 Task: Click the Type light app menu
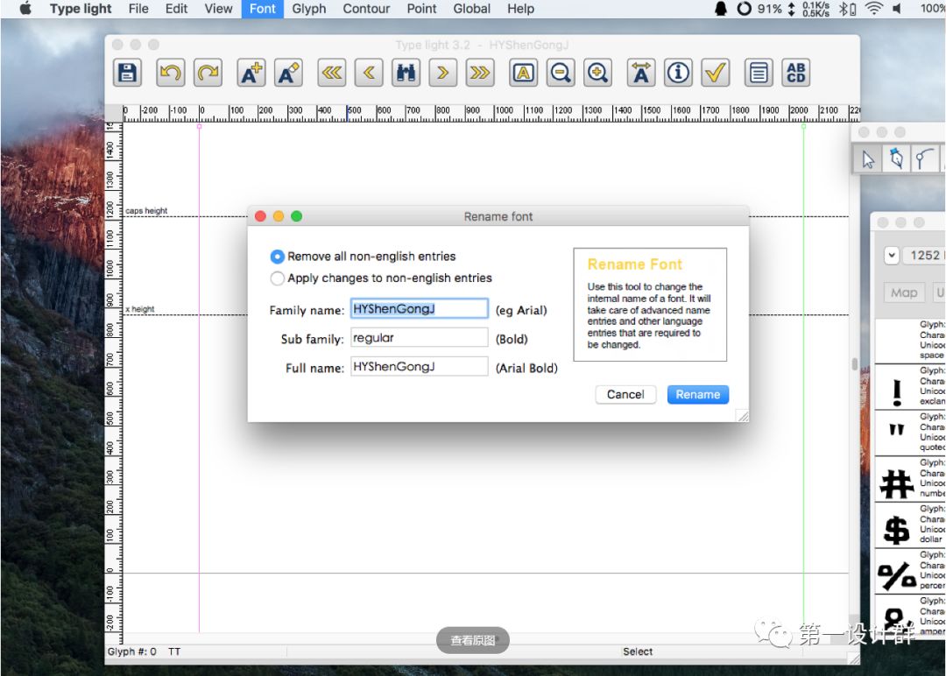coord(81,9)
